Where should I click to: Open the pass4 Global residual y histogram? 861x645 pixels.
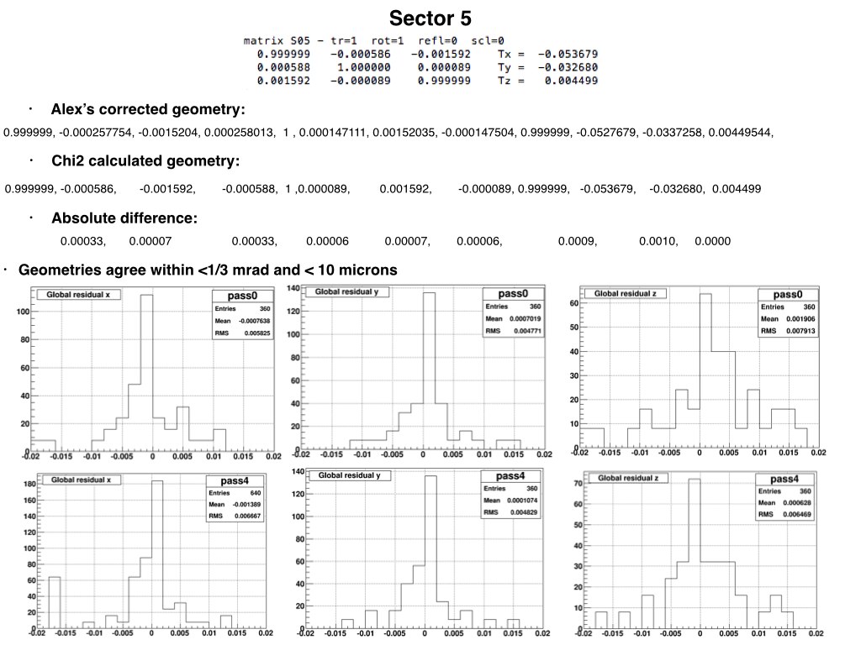[420, 553]
